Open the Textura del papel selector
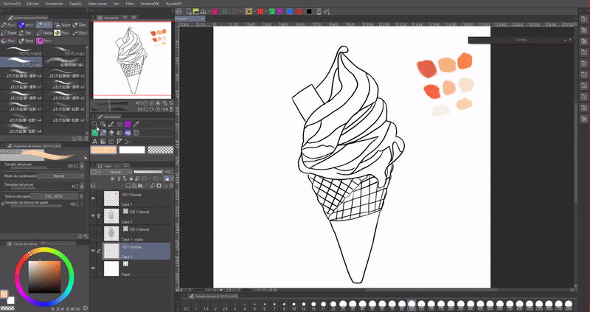Image resolution: width=590 pixels, height=312 pixels. (x=55, y=197)
